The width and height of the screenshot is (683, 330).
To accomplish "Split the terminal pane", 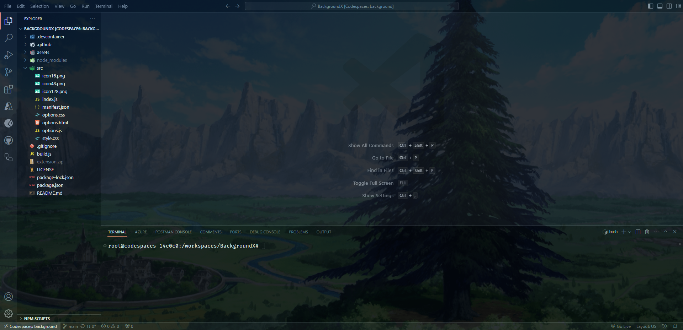I will 638,232.
